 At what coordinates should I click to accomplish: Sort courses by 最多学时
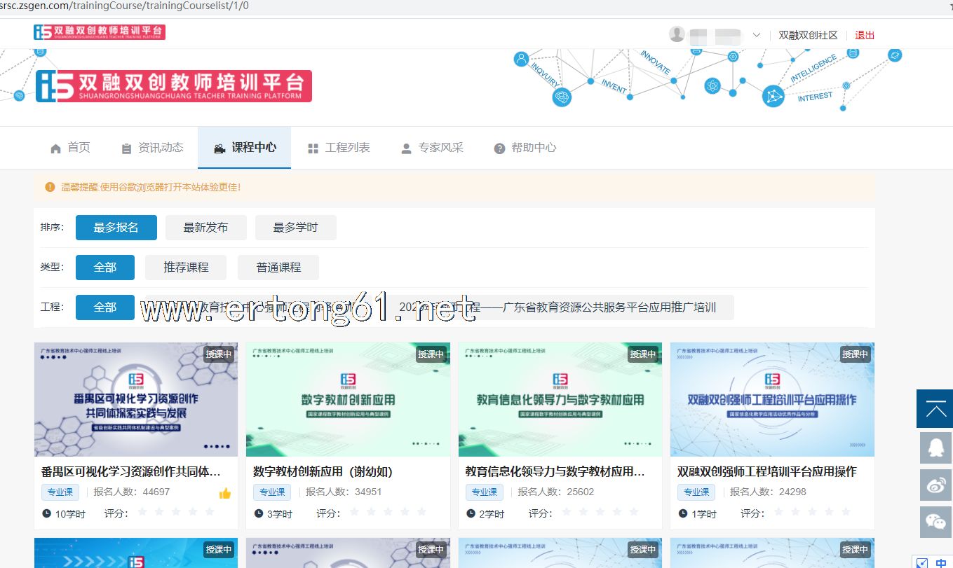(x=295, y=228)
